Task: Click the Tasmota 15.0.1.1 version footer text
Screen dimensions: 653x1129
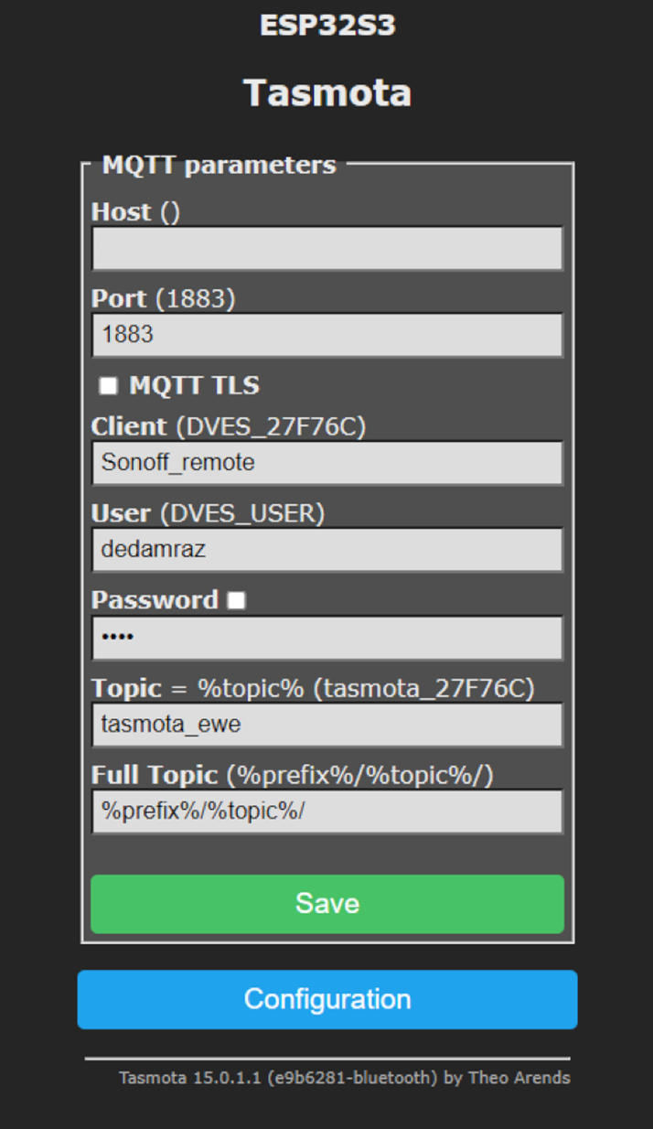Action: click(x=344, y=1078)
